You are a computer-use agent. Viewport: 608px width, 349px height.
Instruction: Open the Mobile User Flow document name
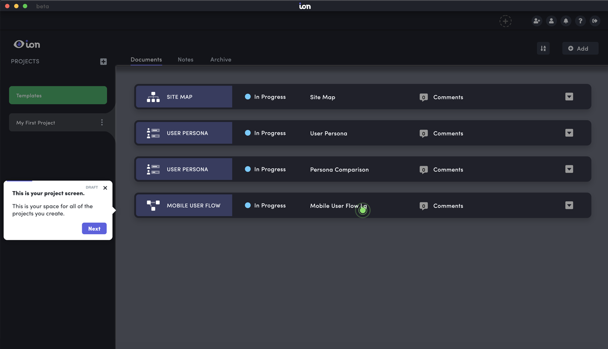tap(338, 206)
